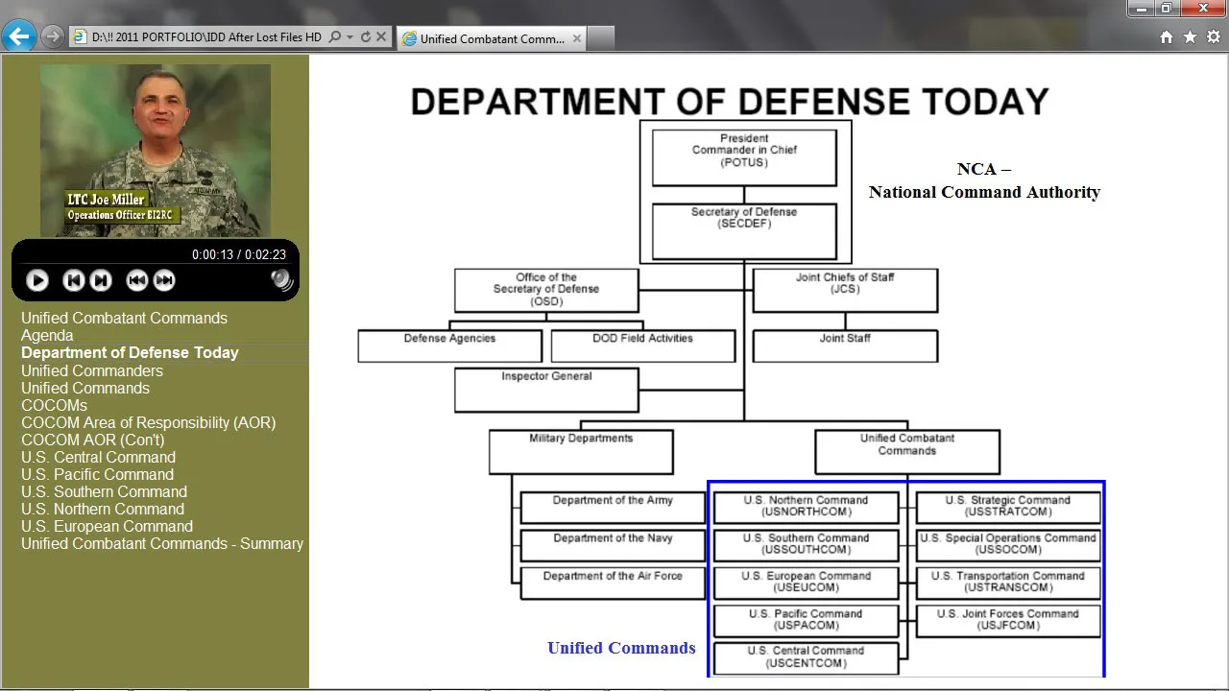Click the Office of the Secretary of Defense box
The height and width of the screenshot is (691, 1229).
tap(546, 290)
